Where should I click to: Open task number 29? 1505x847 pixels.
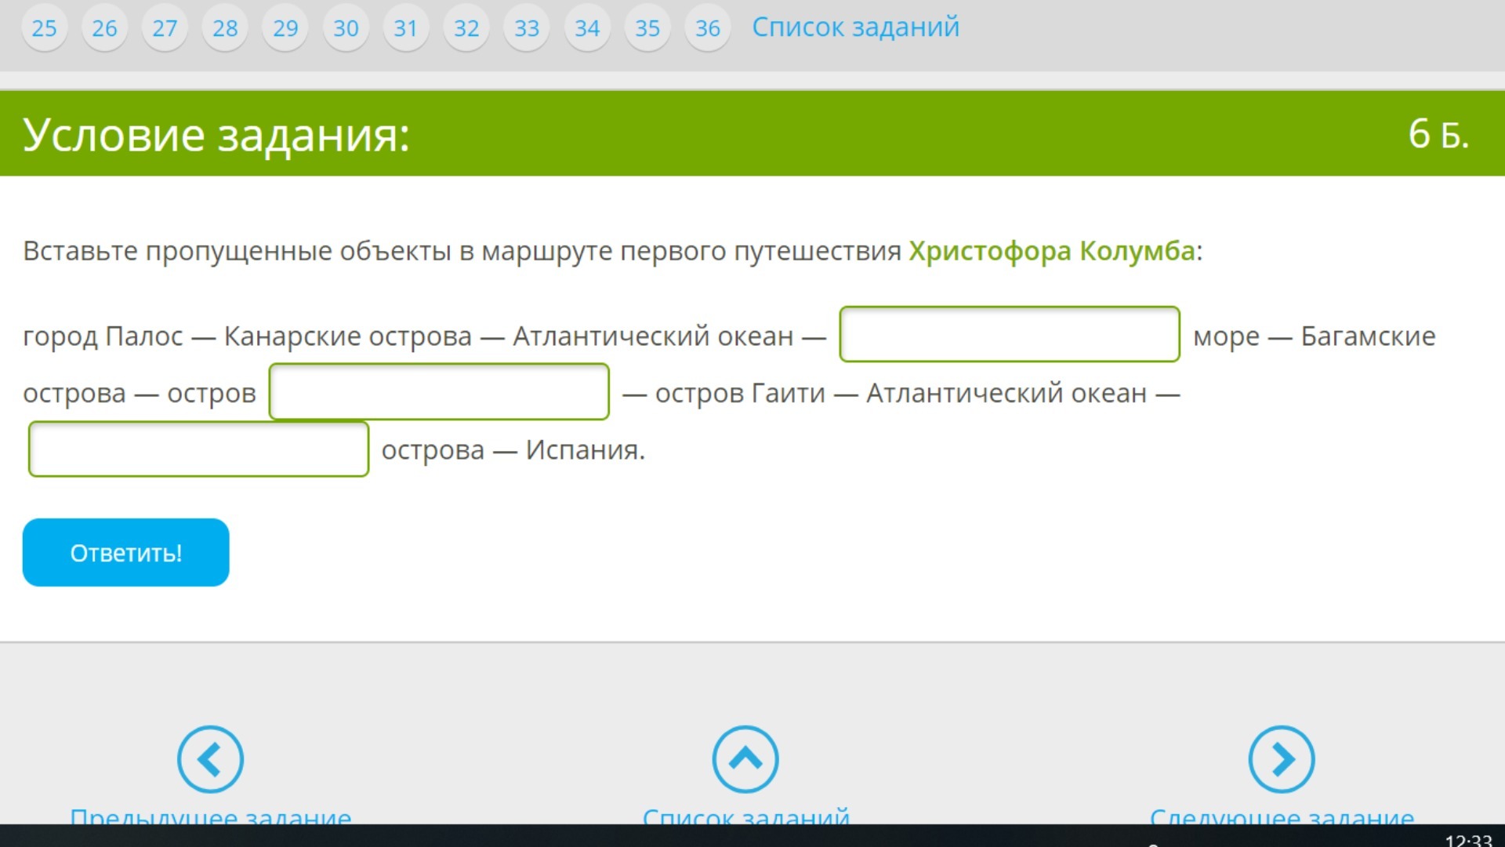(x=285, y=28)
